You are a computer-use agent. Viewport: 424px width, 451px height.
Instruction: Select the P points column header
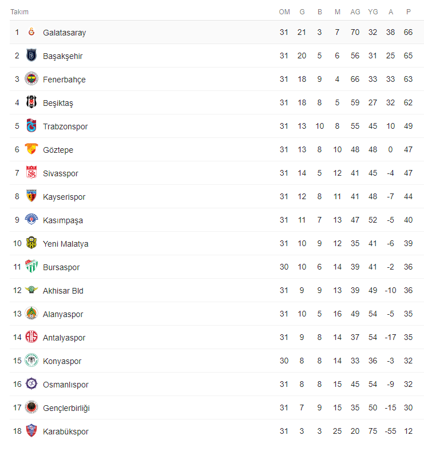point(408,12)
